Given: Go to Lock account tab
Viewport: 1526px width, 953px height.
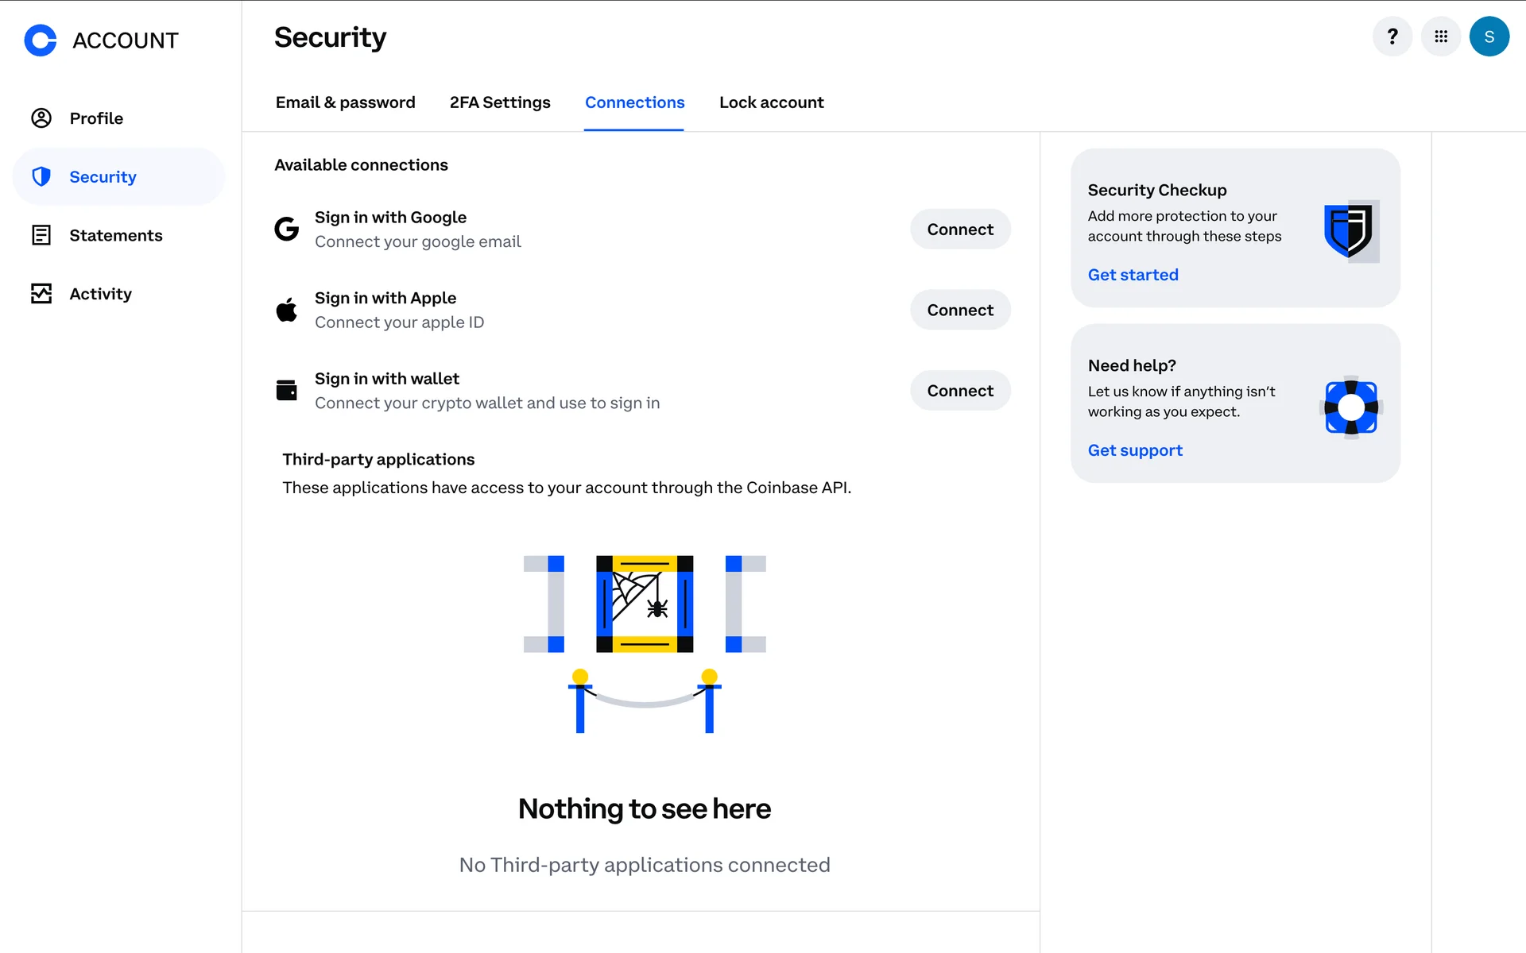Looking at the screenshot, I should [x=771, y=102].
